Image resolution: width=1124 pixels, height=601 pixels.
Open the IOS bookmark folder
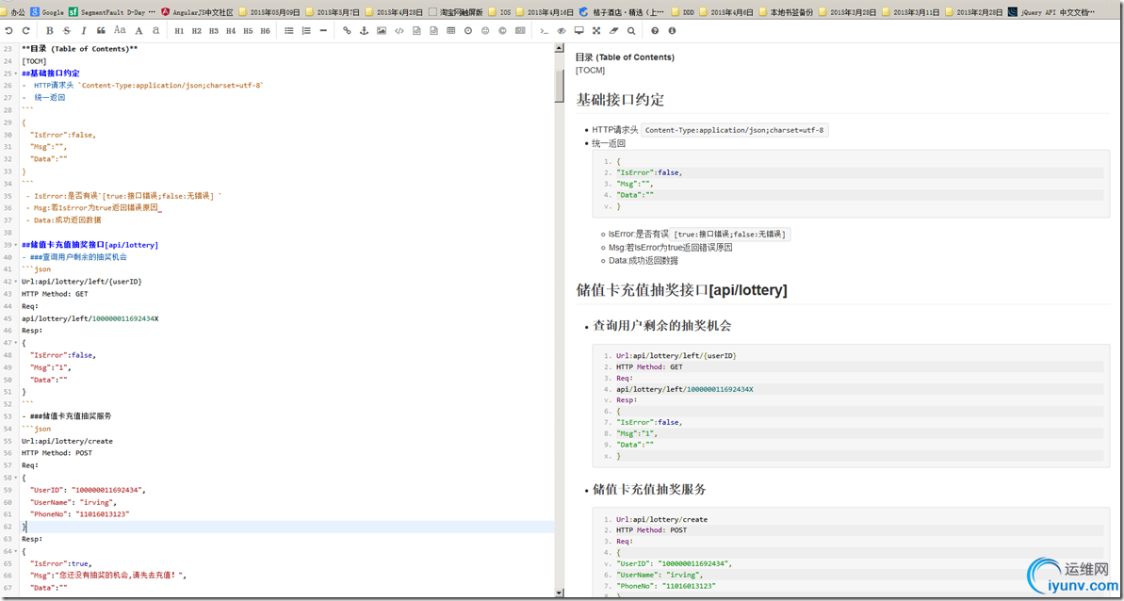pyautogui.click(x=499, y=12)
